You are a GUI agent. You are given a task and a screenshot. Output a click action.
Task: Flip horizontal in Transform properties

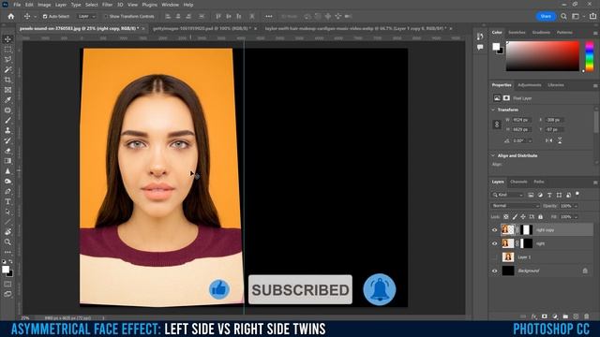click(x=548, y=140)
